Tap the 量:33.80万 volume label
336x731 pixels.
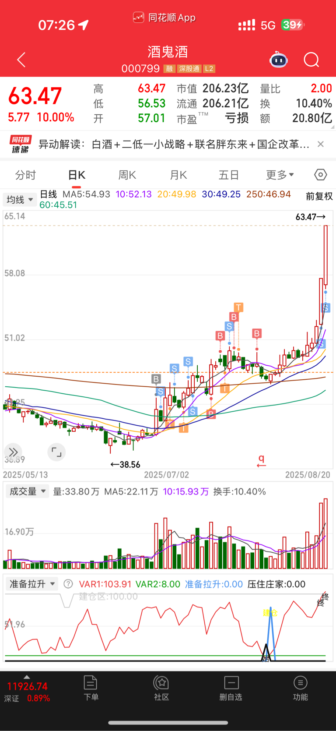(76, 491)
